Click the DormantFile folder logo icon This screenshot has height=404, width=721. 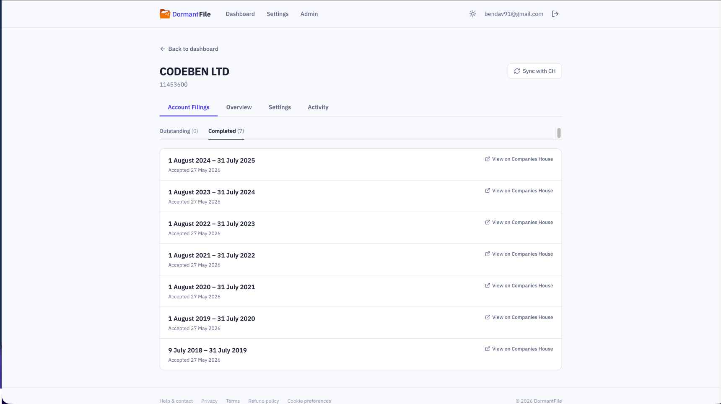[x=165, y=14]
